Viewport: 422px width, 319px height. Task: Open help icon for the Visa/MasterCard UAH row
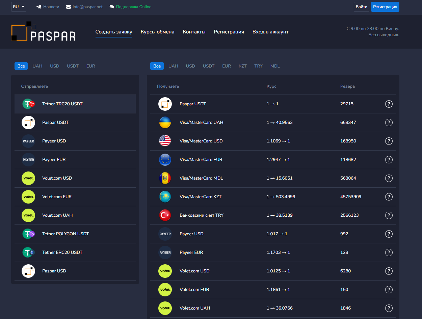point(389,123)
